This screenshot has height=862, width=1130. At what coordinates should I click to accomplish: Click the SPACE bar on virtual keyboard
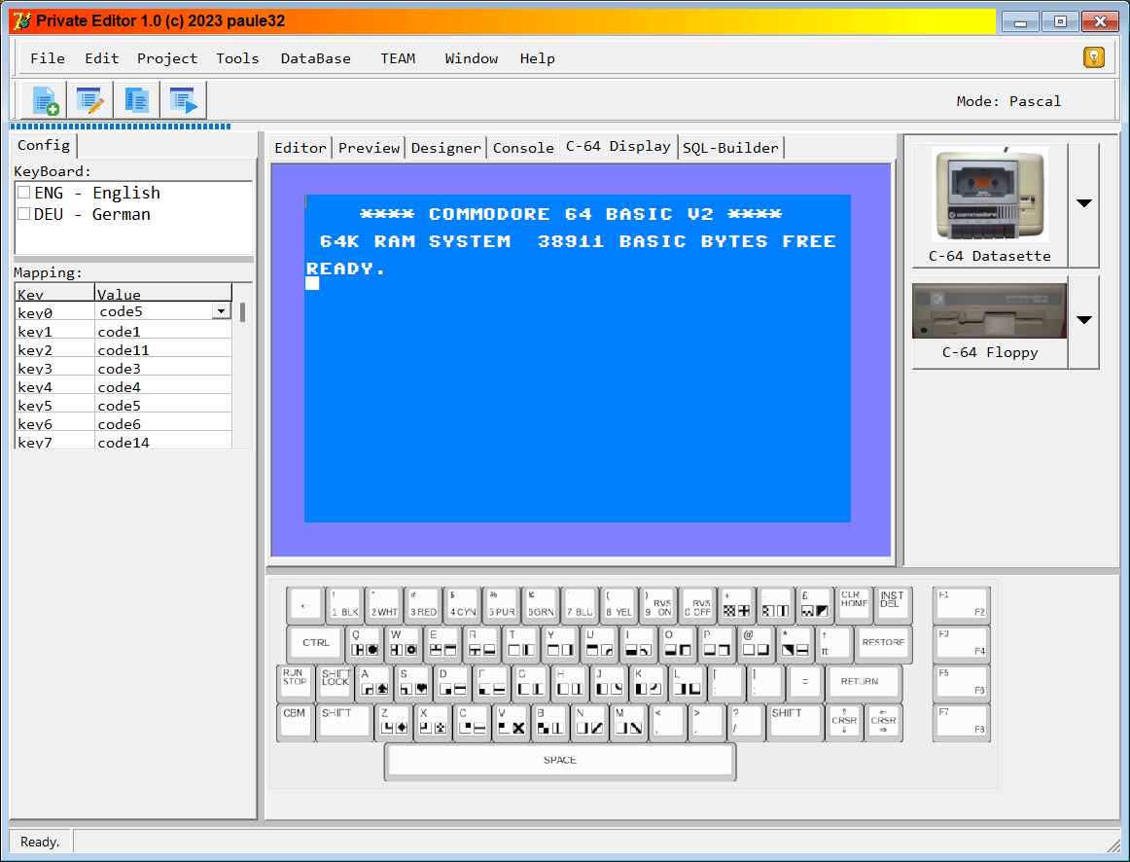tap(560, 761)
